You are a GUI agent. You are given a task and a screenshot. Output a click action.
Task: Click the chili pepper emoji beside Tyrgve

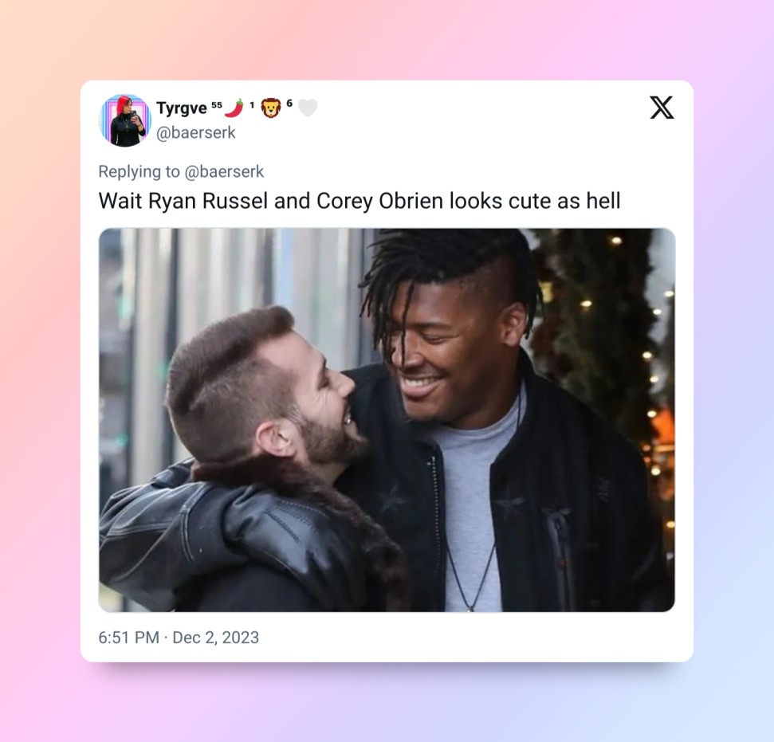coord(234,108)
